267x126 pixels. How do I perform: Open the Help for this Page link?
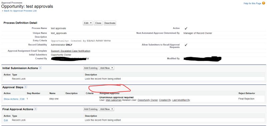[x=252, y=3]
